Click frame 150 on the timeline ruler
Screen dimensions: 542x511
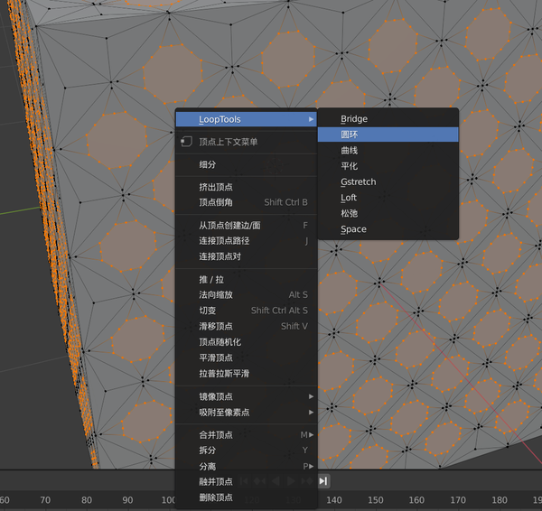point(376,500)
